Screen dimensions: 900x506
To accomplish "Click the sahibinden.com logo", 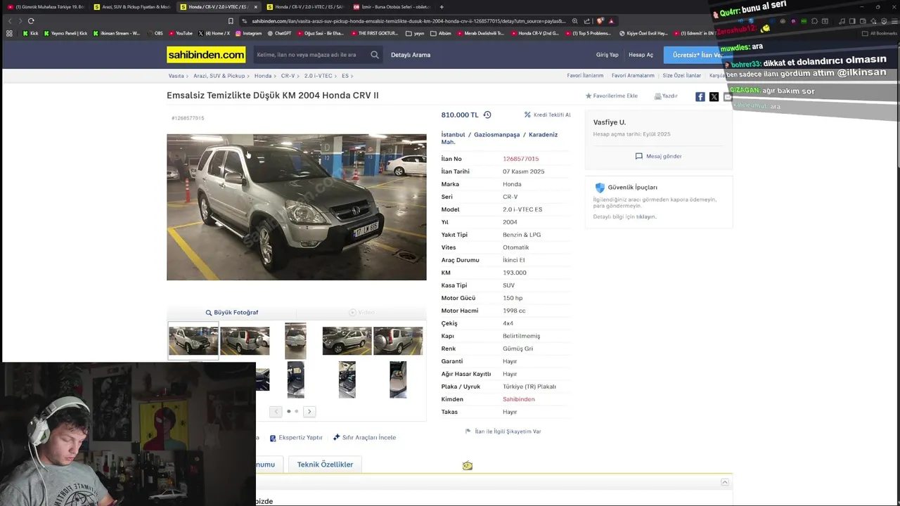I will (x=206, y=54).
